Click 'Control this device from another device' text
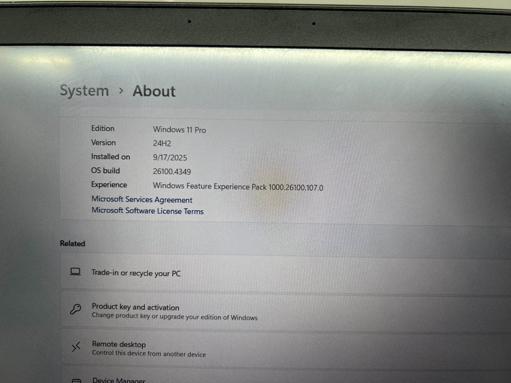Image resolution: width=511 pixels, height=383 pixels. [x=149, y=353]
